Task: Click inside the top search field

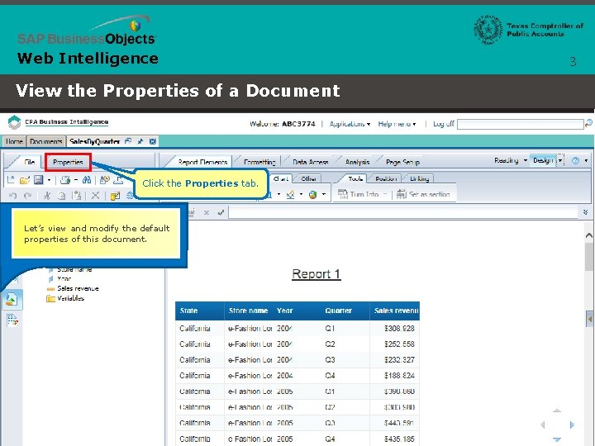Action: 521,124
